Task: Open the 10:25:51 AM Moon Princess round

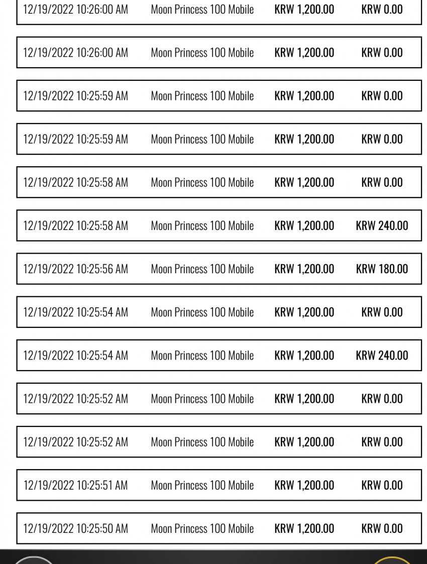Action: tap(219, 485)
